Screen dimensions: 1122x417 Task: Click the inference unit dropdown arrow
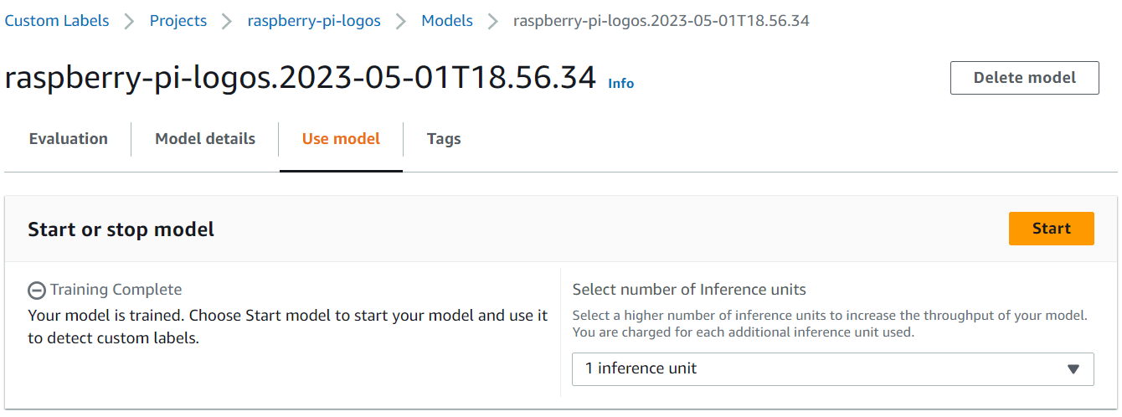coord(1073,369)
